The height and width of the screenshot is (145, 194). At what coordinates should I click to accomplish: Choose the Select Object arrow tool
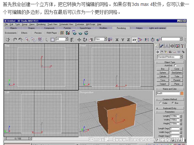click(x=47, y=40)
